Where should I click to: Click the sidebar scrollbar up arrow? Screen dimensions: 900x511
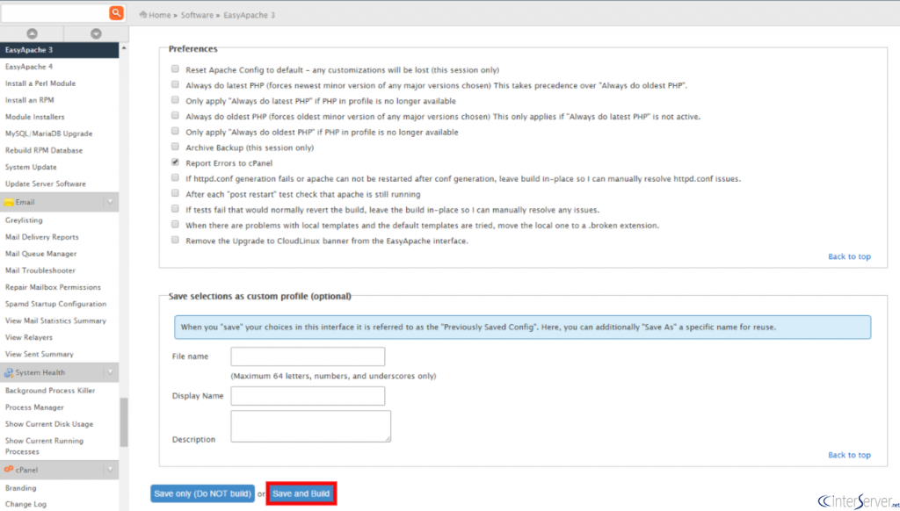click(x=124, y=48)
